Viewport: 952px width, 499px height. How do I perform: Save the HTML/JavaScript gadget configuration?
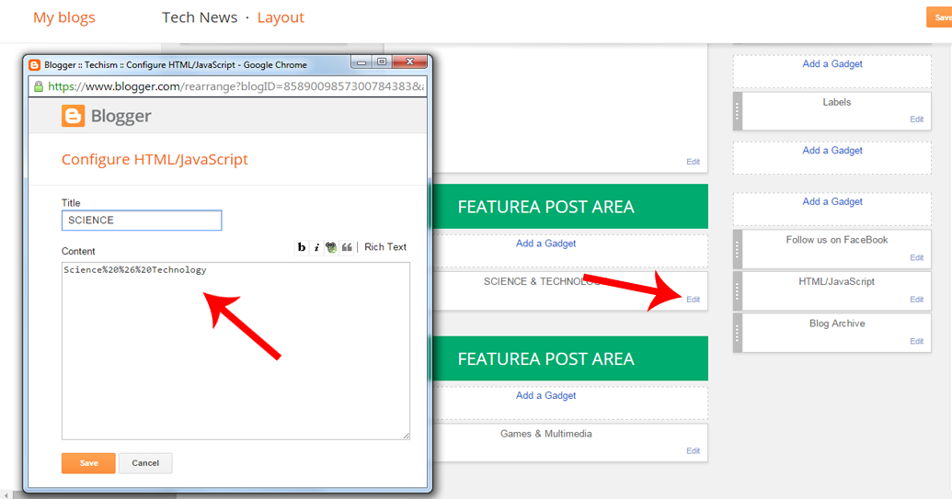click(88, 463)
